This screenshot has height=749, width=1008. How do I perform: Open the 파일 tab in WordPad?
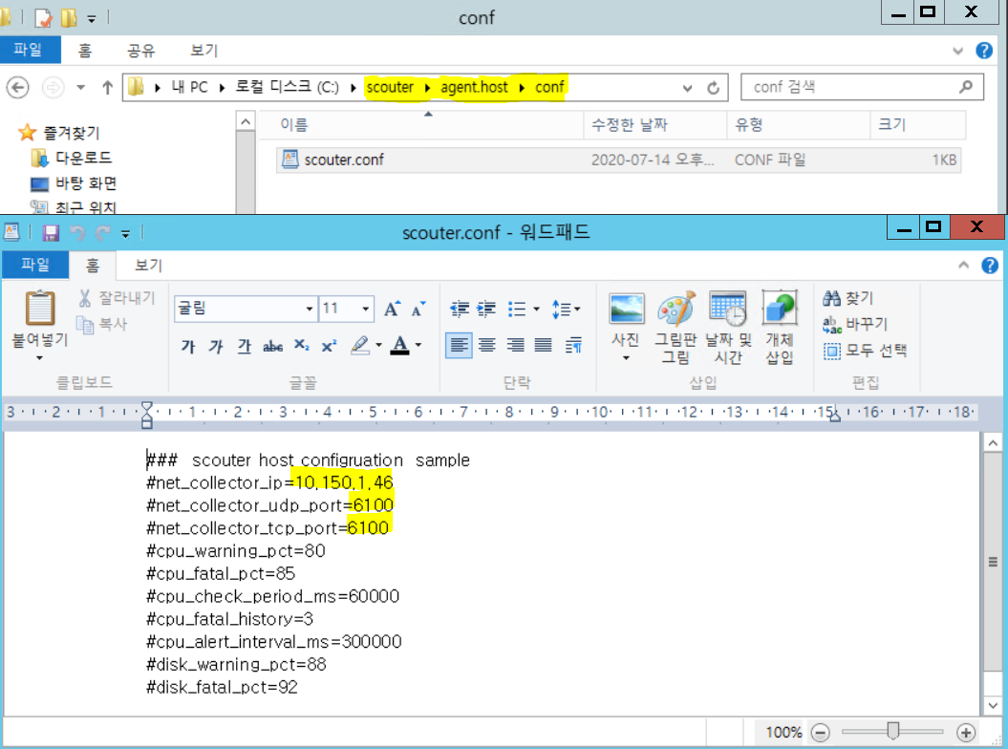click(x=35, y=265)
